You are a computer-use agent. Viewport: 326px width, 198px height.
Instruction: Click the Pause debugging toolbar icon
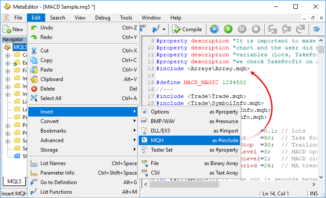click(242, 29)
